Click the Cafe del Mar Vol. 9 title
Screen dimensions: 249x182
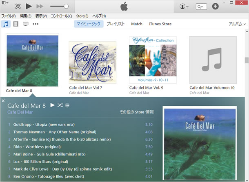(146, 88)
